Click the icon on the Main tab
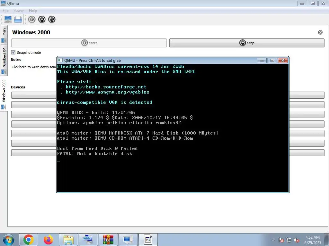Image resolution: width=329 pixels, height=246 pixels. (x=4, y=40)
